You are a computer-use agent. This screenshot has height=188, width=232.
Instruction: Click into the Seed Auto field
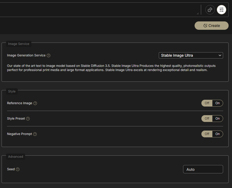click(x=203, y=169)
